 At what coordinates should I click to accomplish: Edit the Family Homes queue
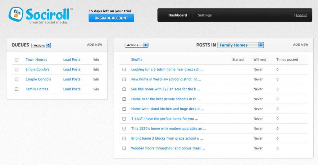96,89
